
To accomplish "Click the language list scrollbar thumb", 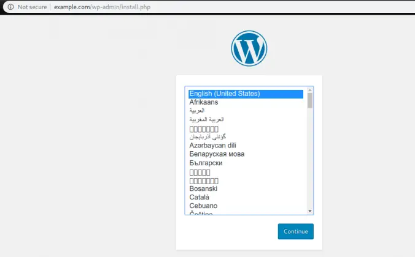I will pyautogui.click(x=310, y=100).
